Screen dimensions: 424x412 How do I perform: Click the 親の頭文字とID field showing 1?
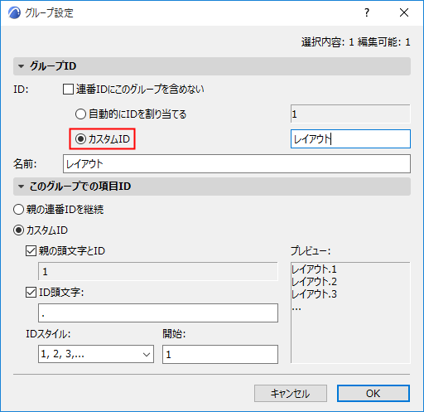point(158,271)
